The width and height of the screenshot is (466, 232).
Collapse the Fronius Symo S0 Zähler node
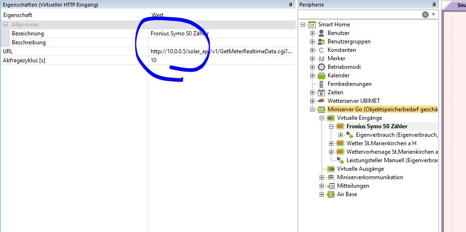pos(331,126)
